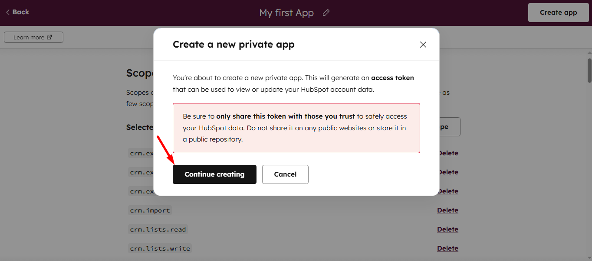Select the crm.import scope label

click(150, 210)
